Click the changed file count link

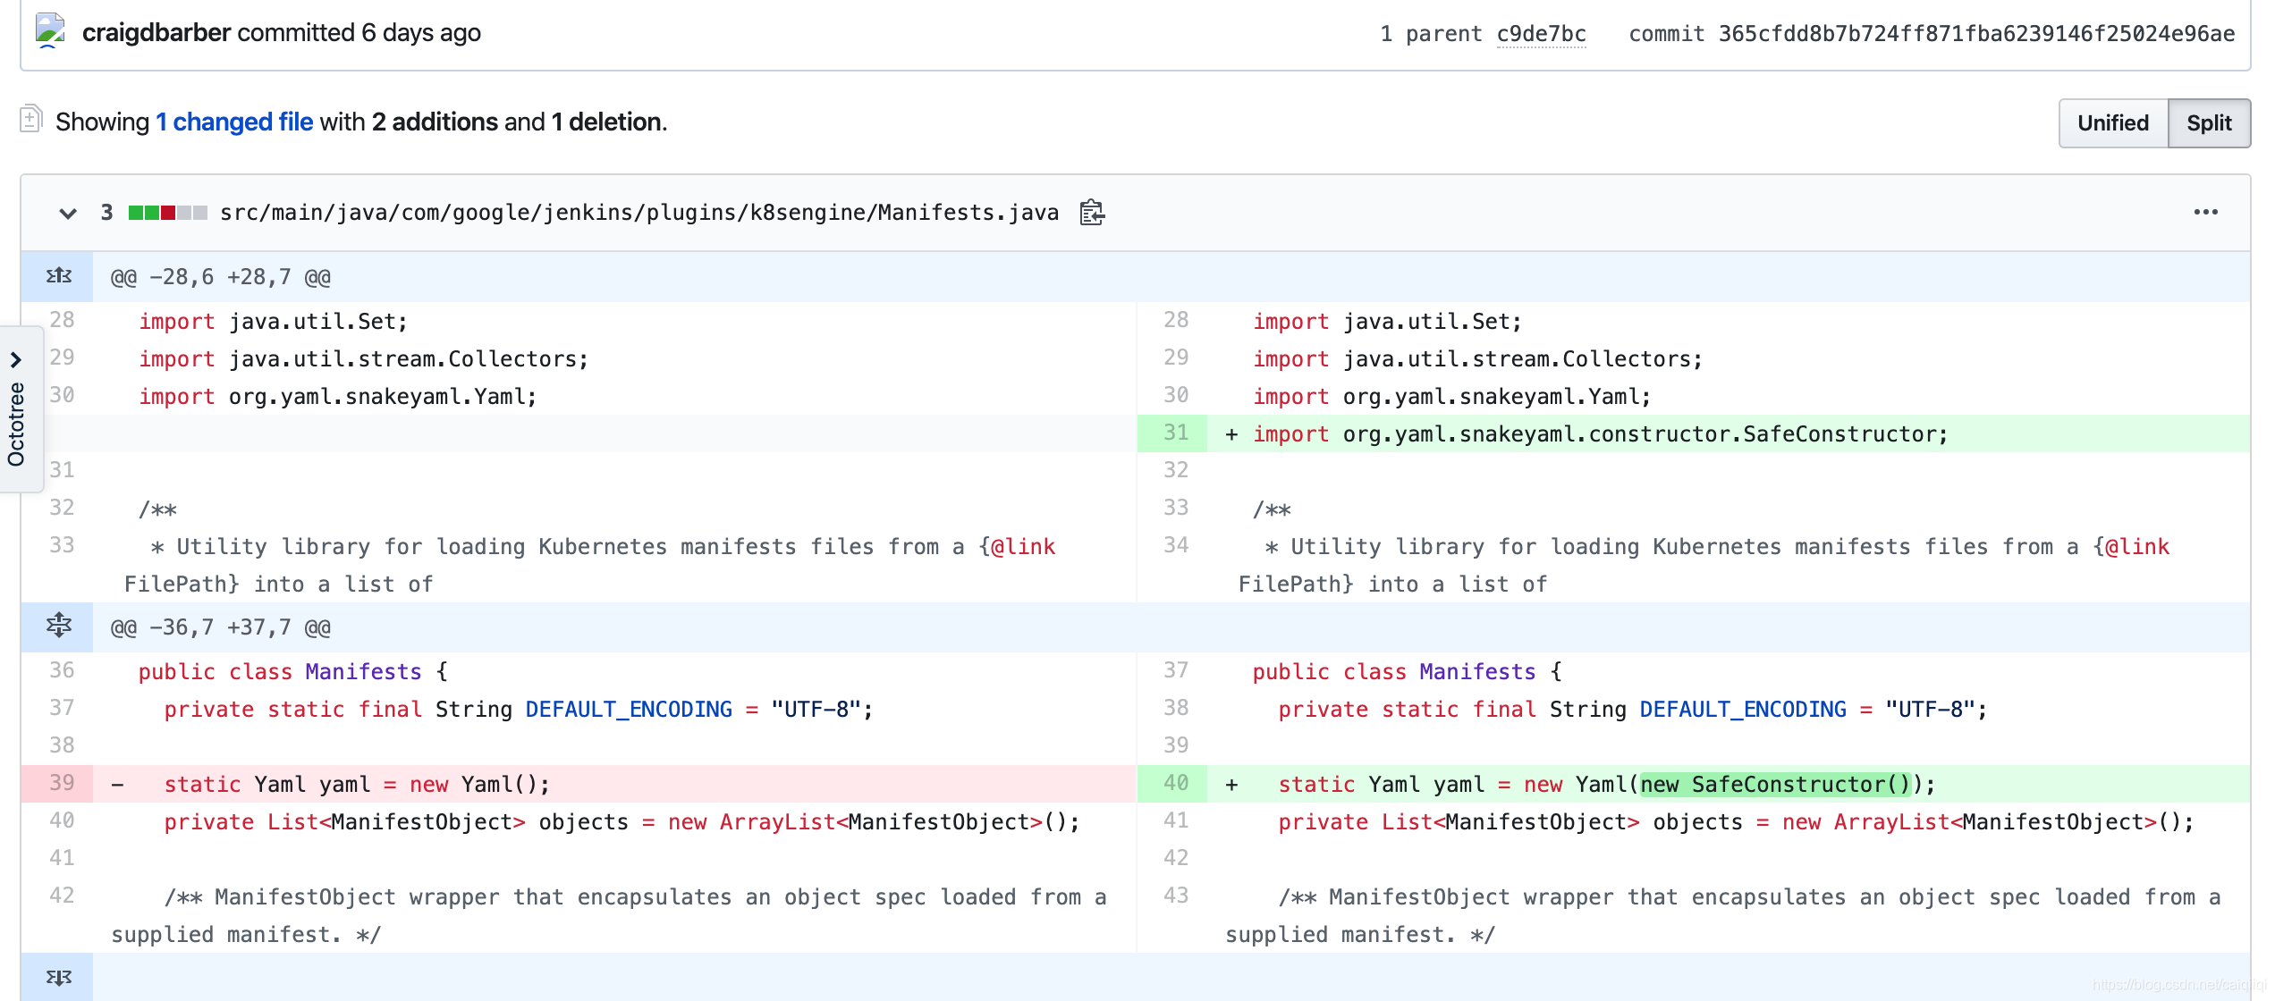click(x=233, y=122)
